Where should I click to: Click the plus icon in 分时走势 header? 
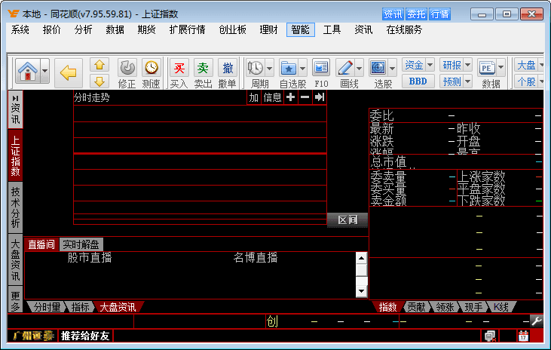coord(291,97)
